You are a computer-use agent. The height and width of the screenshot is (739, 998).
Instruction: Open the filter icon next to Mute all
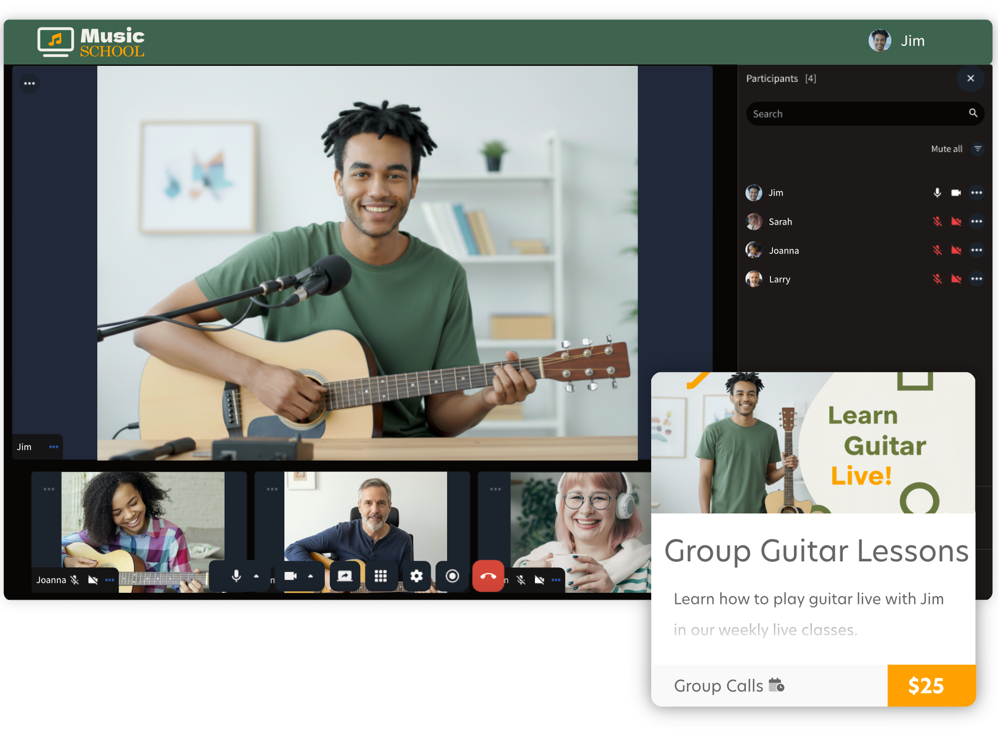click(x=977, y=148)
